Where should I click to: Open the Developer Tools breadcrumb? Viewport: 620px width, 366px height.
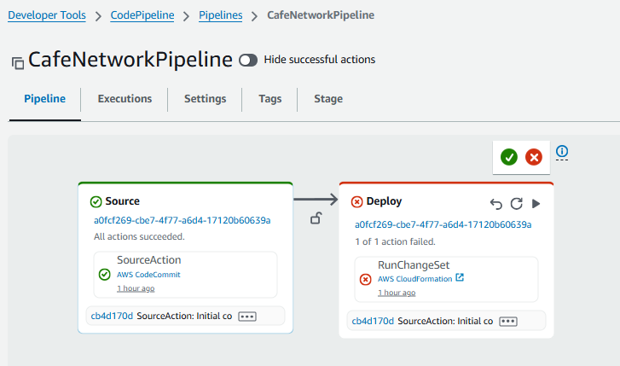coord(47,15)
